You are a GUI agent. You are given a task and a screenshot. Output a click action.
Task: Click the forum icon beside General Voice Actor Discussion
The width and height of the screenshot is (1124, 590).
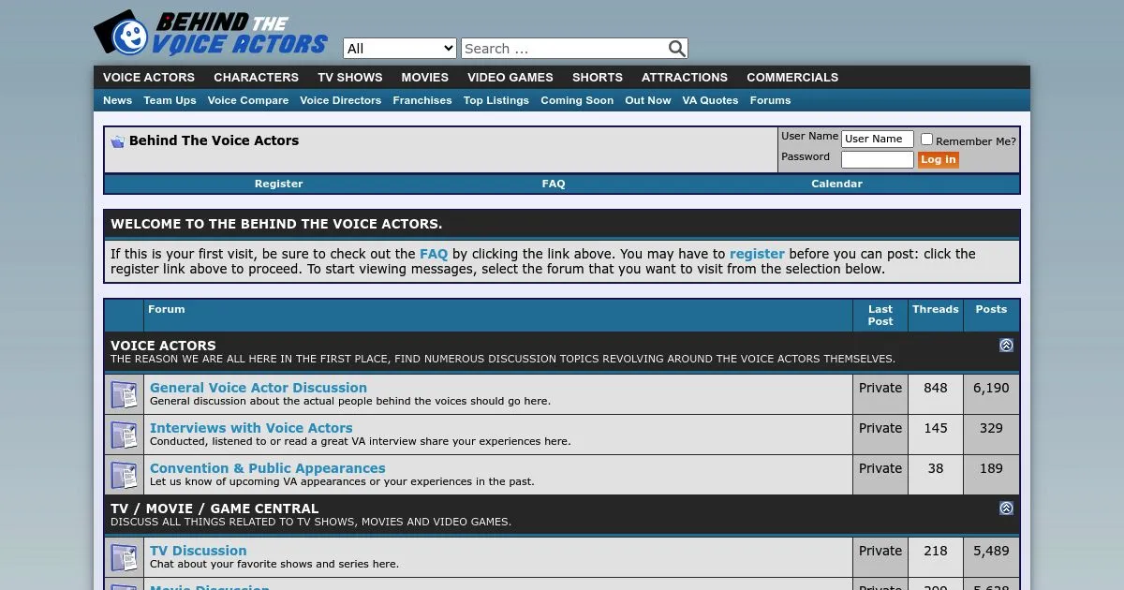(x=125, y=394)
